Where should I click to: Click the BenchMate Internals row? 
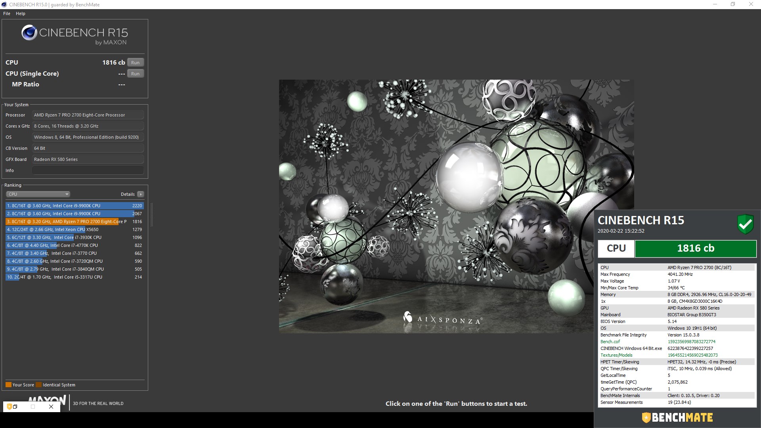[x=677, y=396]
